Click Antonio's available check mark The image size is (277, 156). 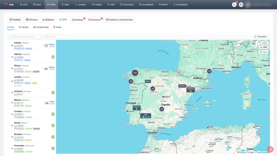(53, 93)
